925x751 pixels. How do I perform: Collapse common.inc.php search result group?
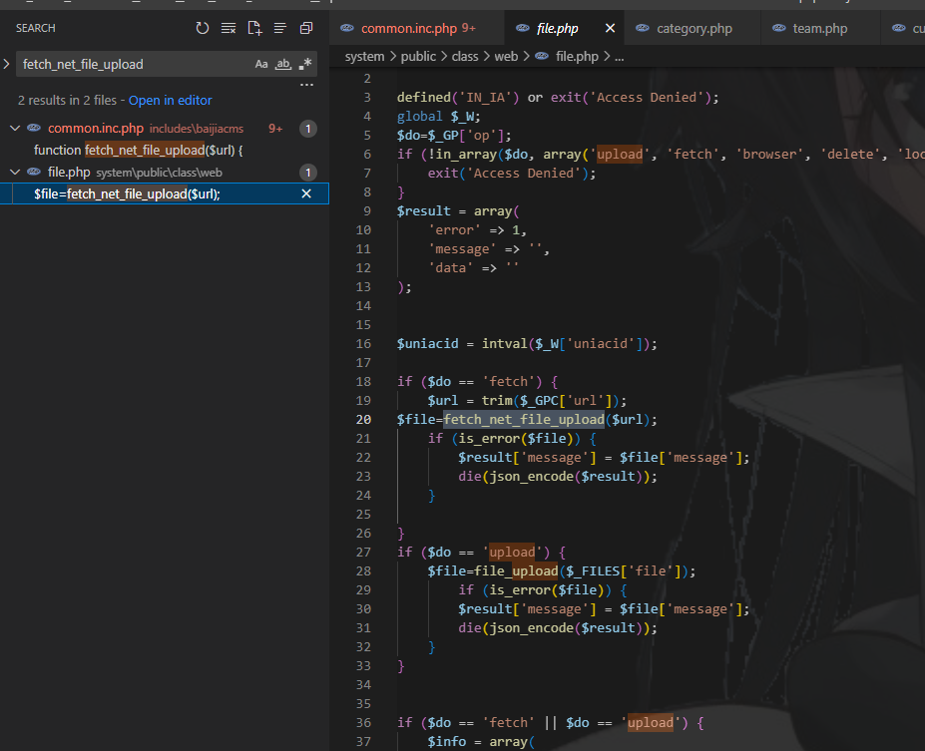click(15, 129)
